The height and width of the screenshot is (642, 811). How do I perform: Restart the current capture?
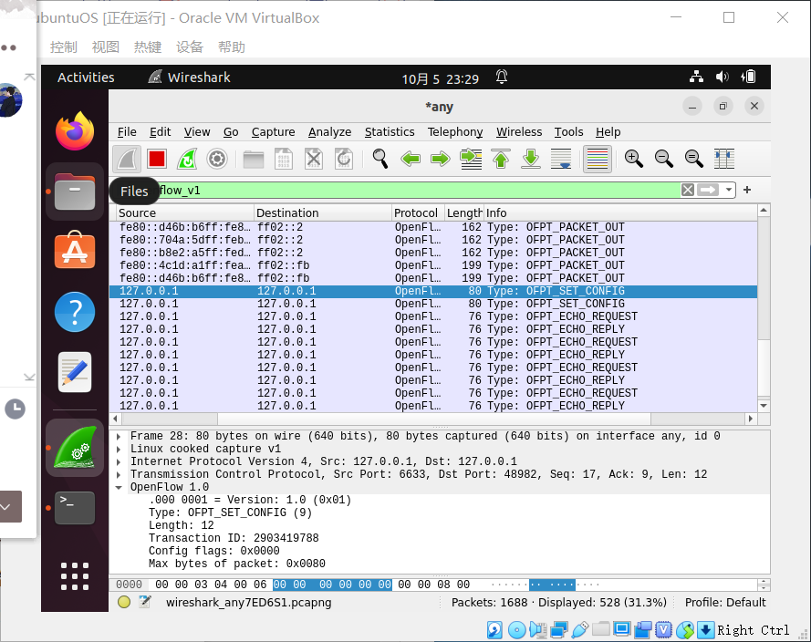pyautogui.click(x=187, y=159)
